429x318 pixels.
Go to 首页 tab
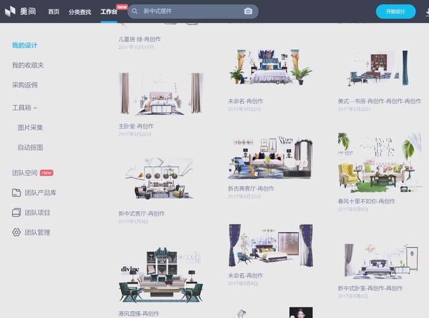[53, 12]
